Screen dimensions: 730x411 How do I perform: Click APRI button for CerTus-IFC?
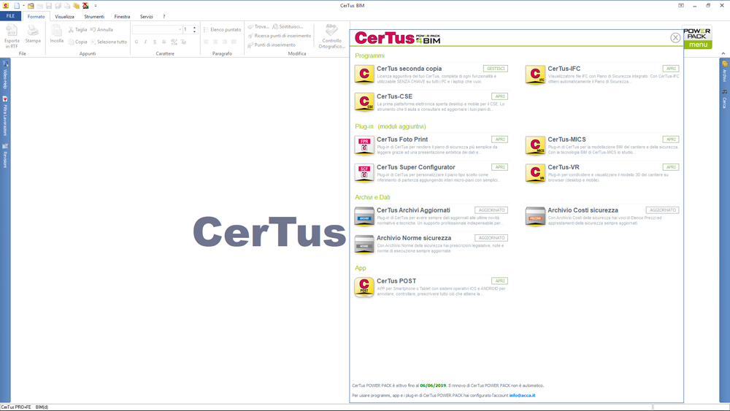click(x=671, y=69)
